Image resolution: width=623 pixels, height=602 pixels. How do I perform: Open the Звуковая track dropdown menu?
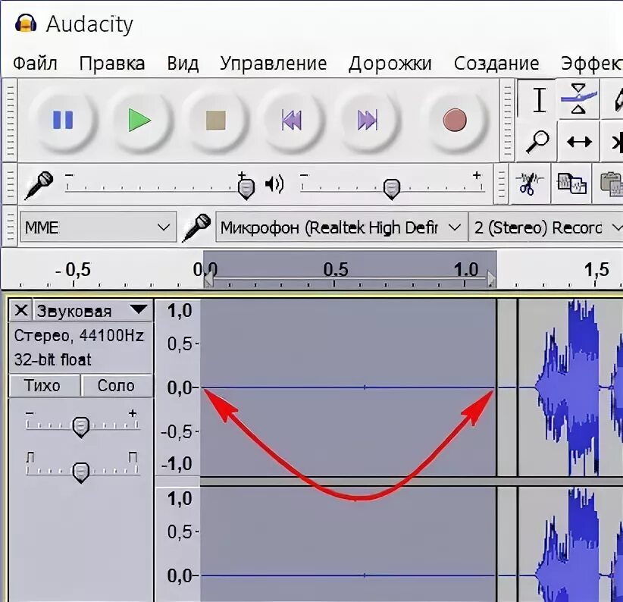tap(92, 310)
